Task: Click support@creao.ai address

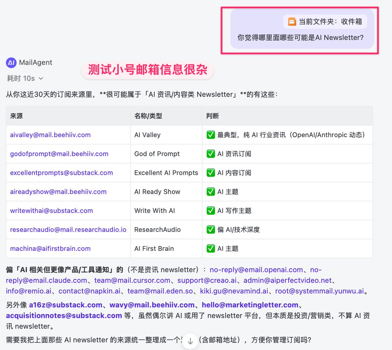Action: point(207,280)
